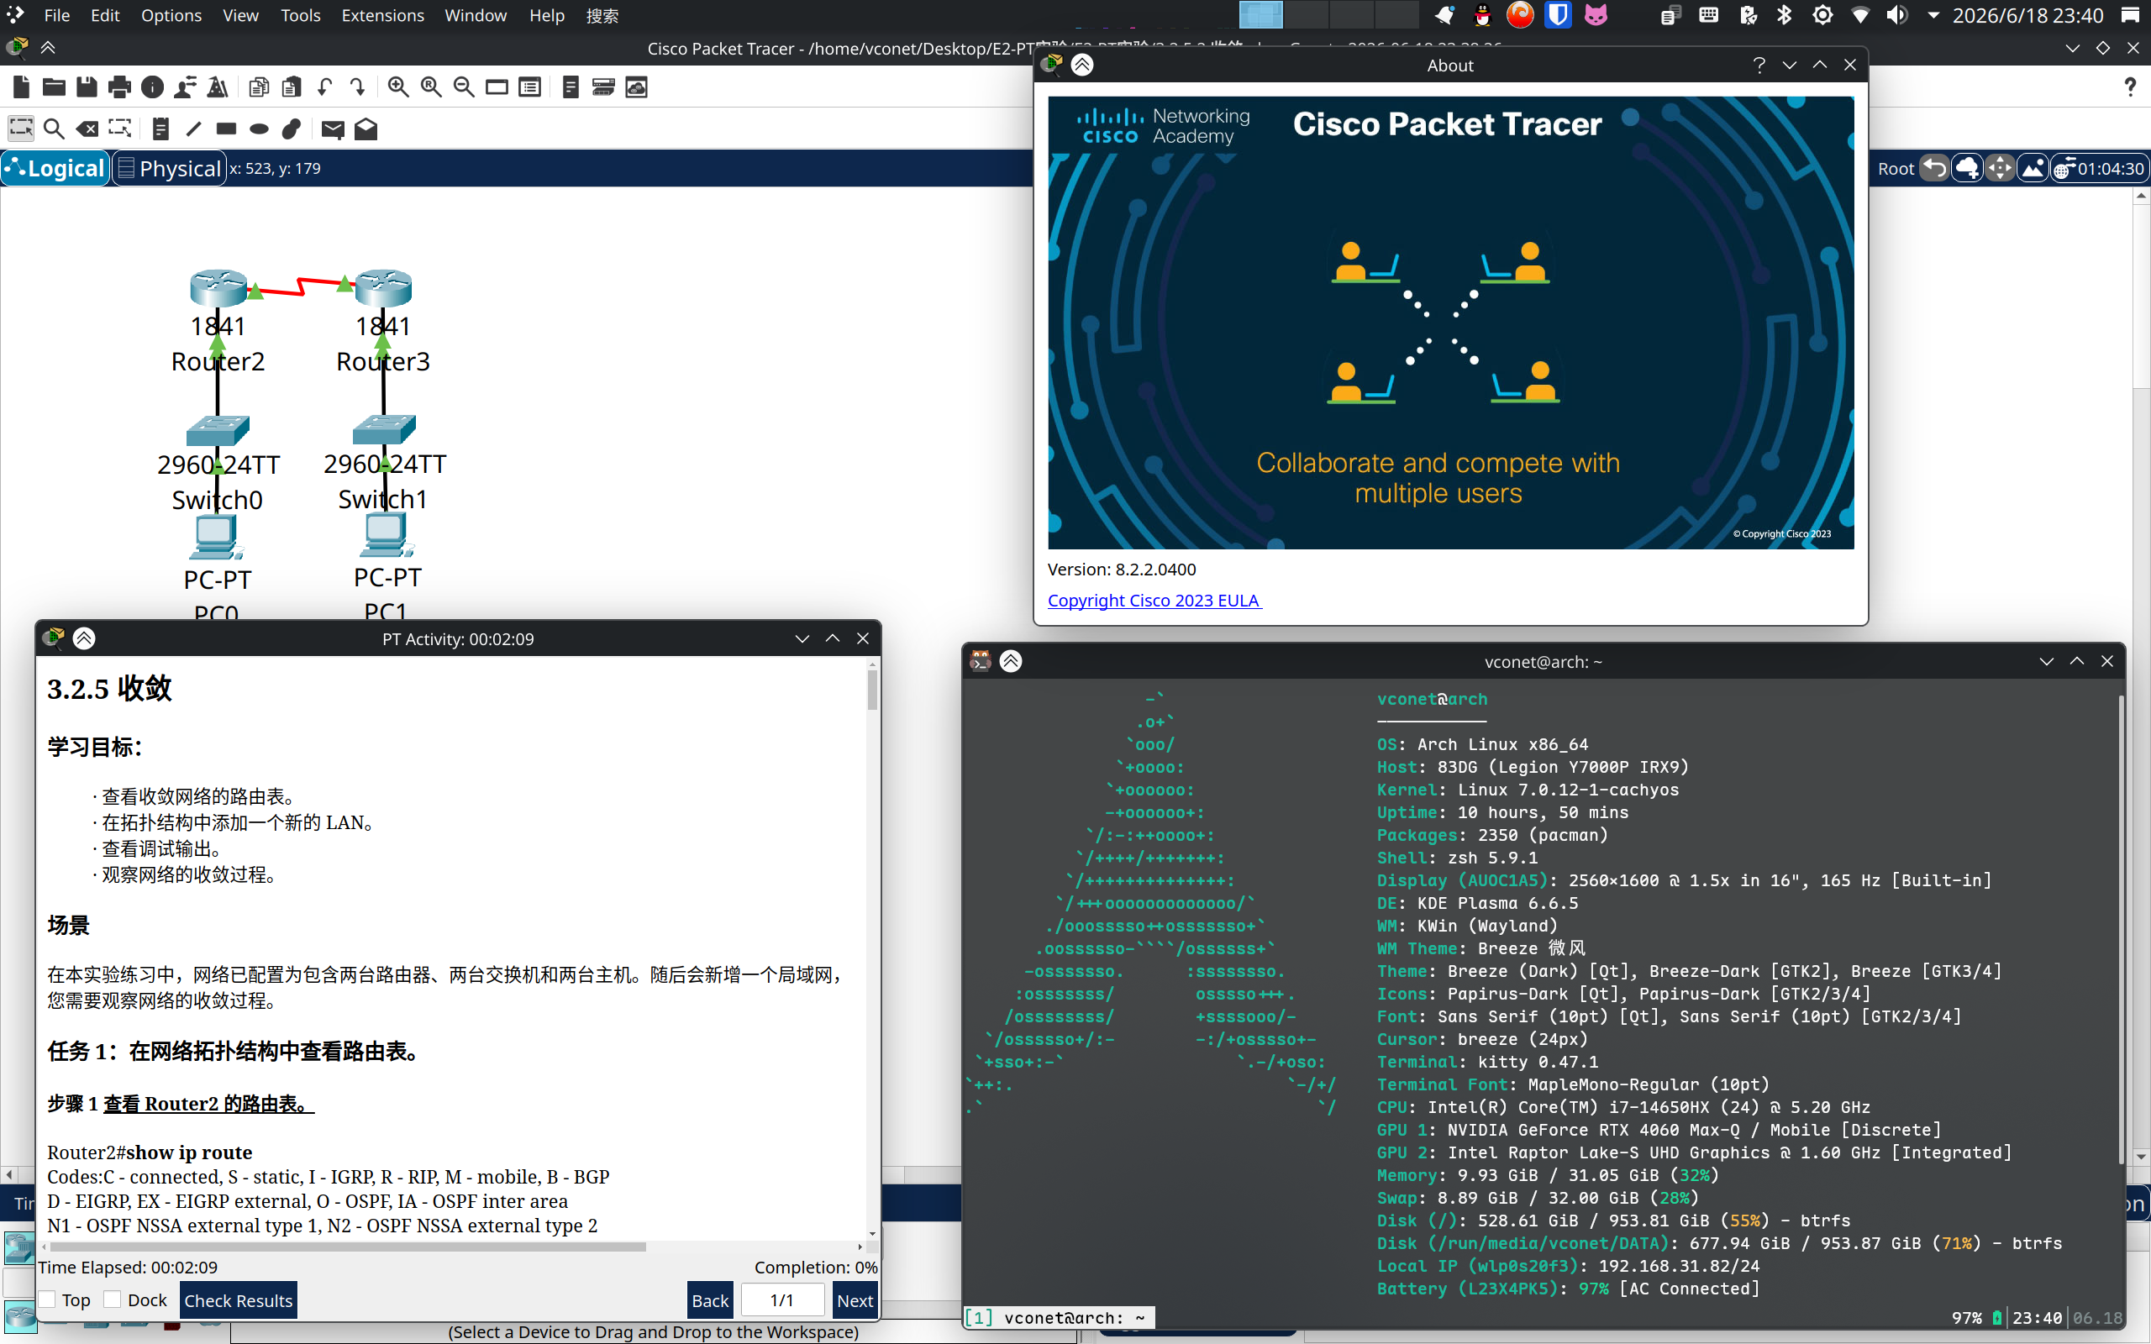Open the volume control in system tray
The height and width of the screenshot is (1344, 2151).
click(x=1896, y=15)
